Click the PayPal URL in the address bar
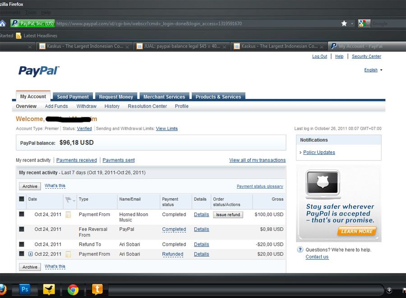The height and width of the screenshot is (298, 406). point(149,23)
